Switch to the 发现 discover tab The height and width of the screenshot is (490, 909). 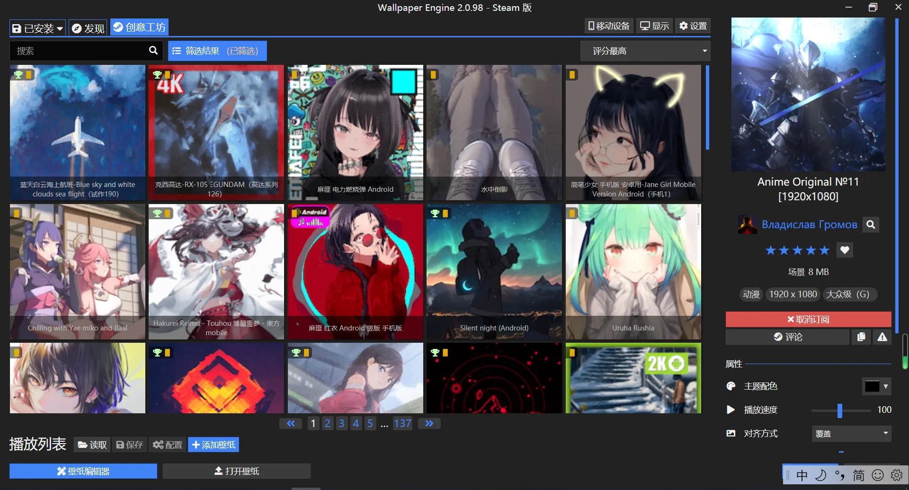click(88, 28)
